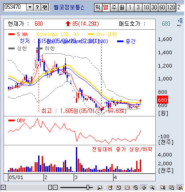
Task: Choose the 10 minute interval button
Action: tap(146, 7)
